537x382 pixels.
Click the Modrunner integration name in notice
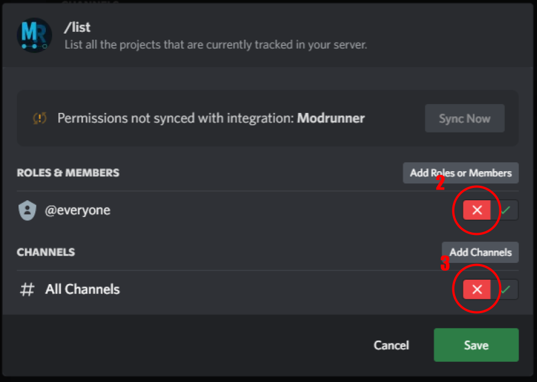point(331,119)
